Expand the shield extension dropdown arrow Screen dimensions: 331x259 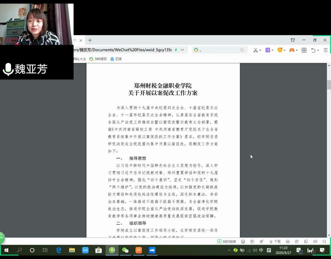284,51
